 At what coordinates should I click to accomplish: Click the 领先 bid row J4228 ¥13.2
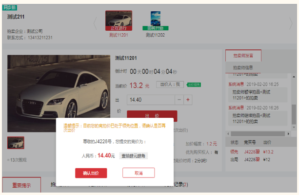252,152
